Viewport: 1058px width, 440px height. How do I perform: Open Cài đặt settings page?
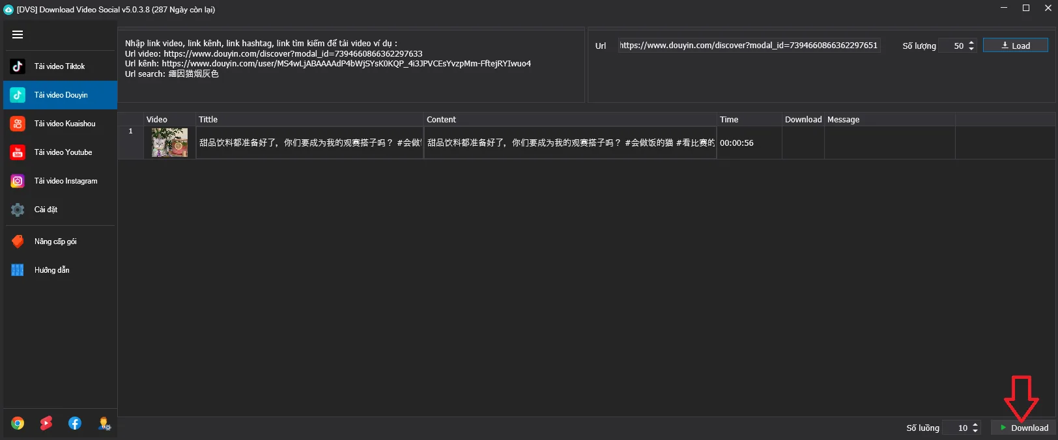60,210
